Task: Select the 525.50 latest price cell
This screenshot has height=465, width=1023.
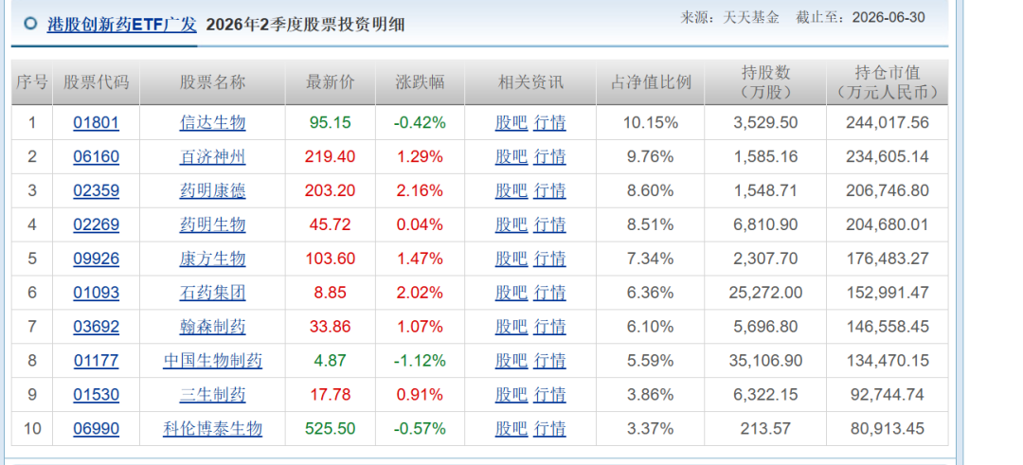Action: pos(331,428)
